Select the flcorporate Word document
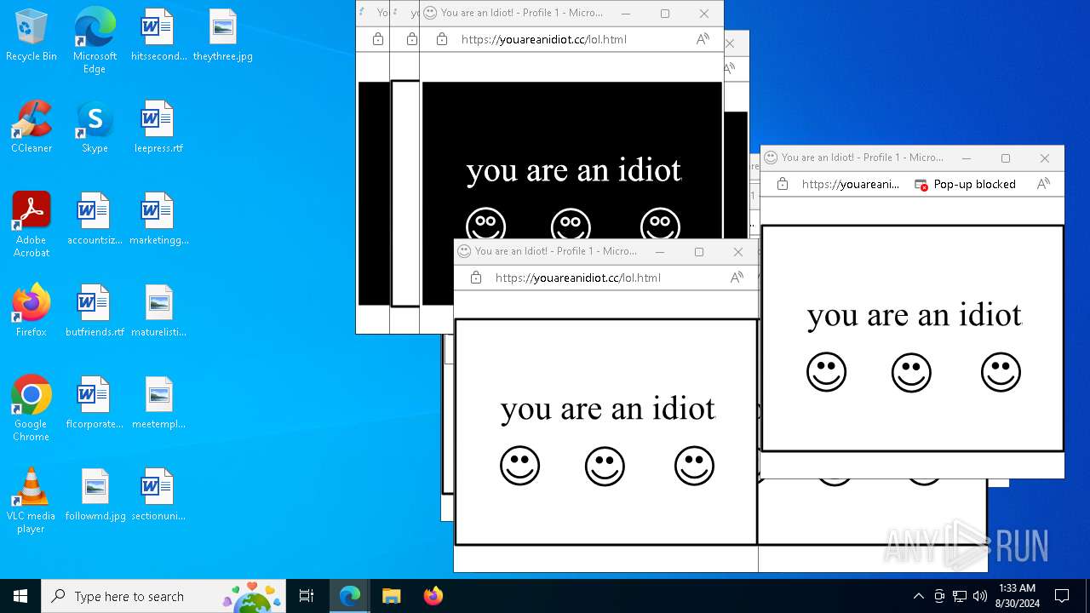The image size is (1090, 613). tap(95, 404)
